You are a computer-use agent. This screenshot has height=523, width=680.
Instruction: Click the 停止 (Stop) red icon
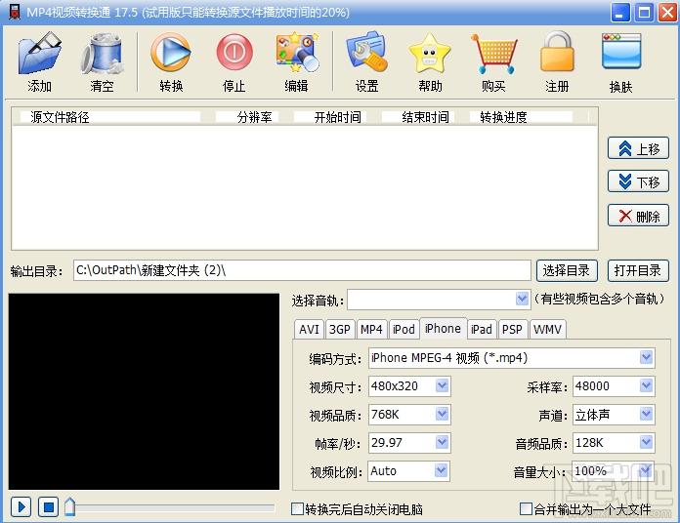[234, 53]
